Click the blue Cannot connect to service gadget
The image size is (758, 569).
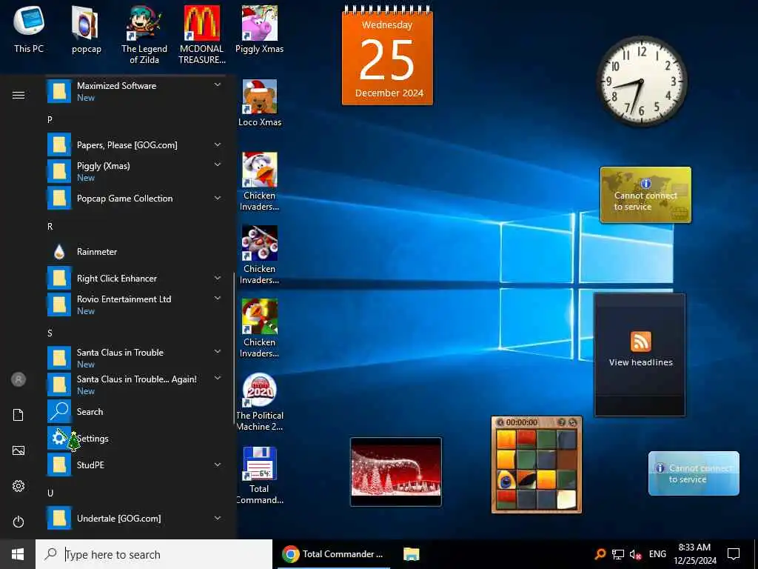pyautogui.click(x=694, y=473)
